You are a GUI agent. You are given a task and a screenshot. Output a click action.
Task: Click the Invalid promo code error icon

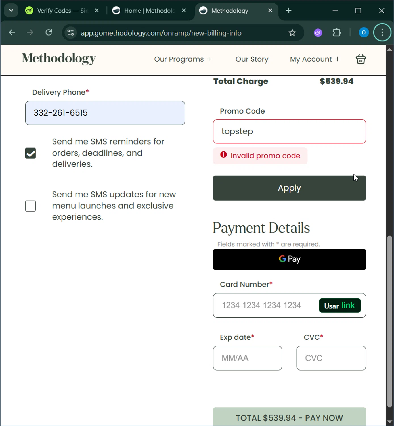tap(224, 154)
